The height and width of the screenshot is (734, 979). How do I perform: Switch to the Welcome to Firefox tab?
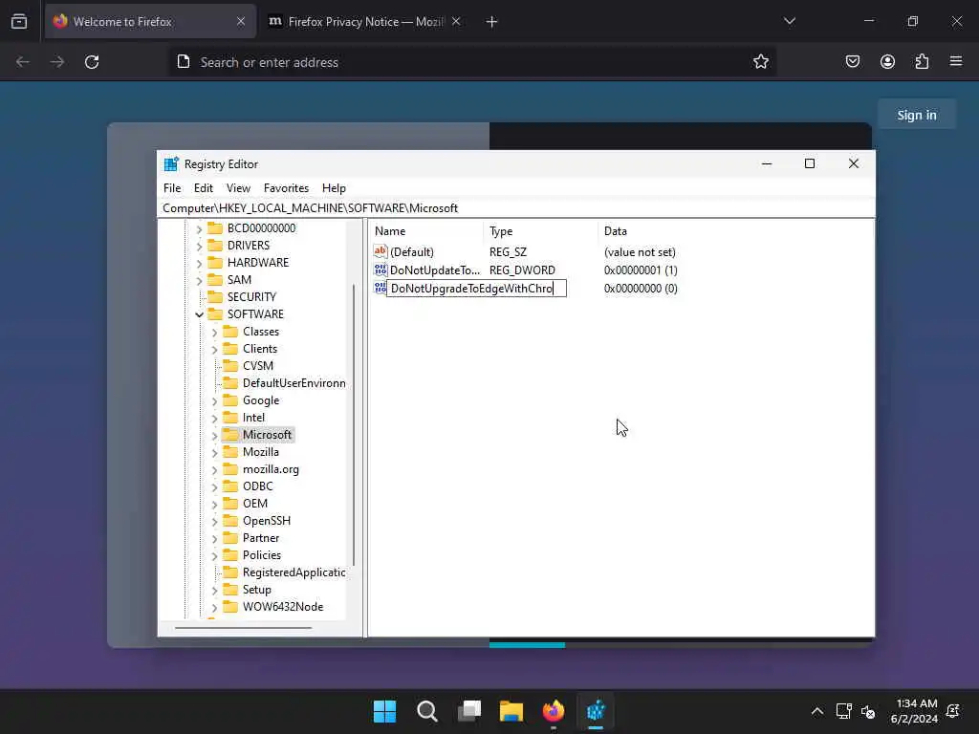(150, 22)
